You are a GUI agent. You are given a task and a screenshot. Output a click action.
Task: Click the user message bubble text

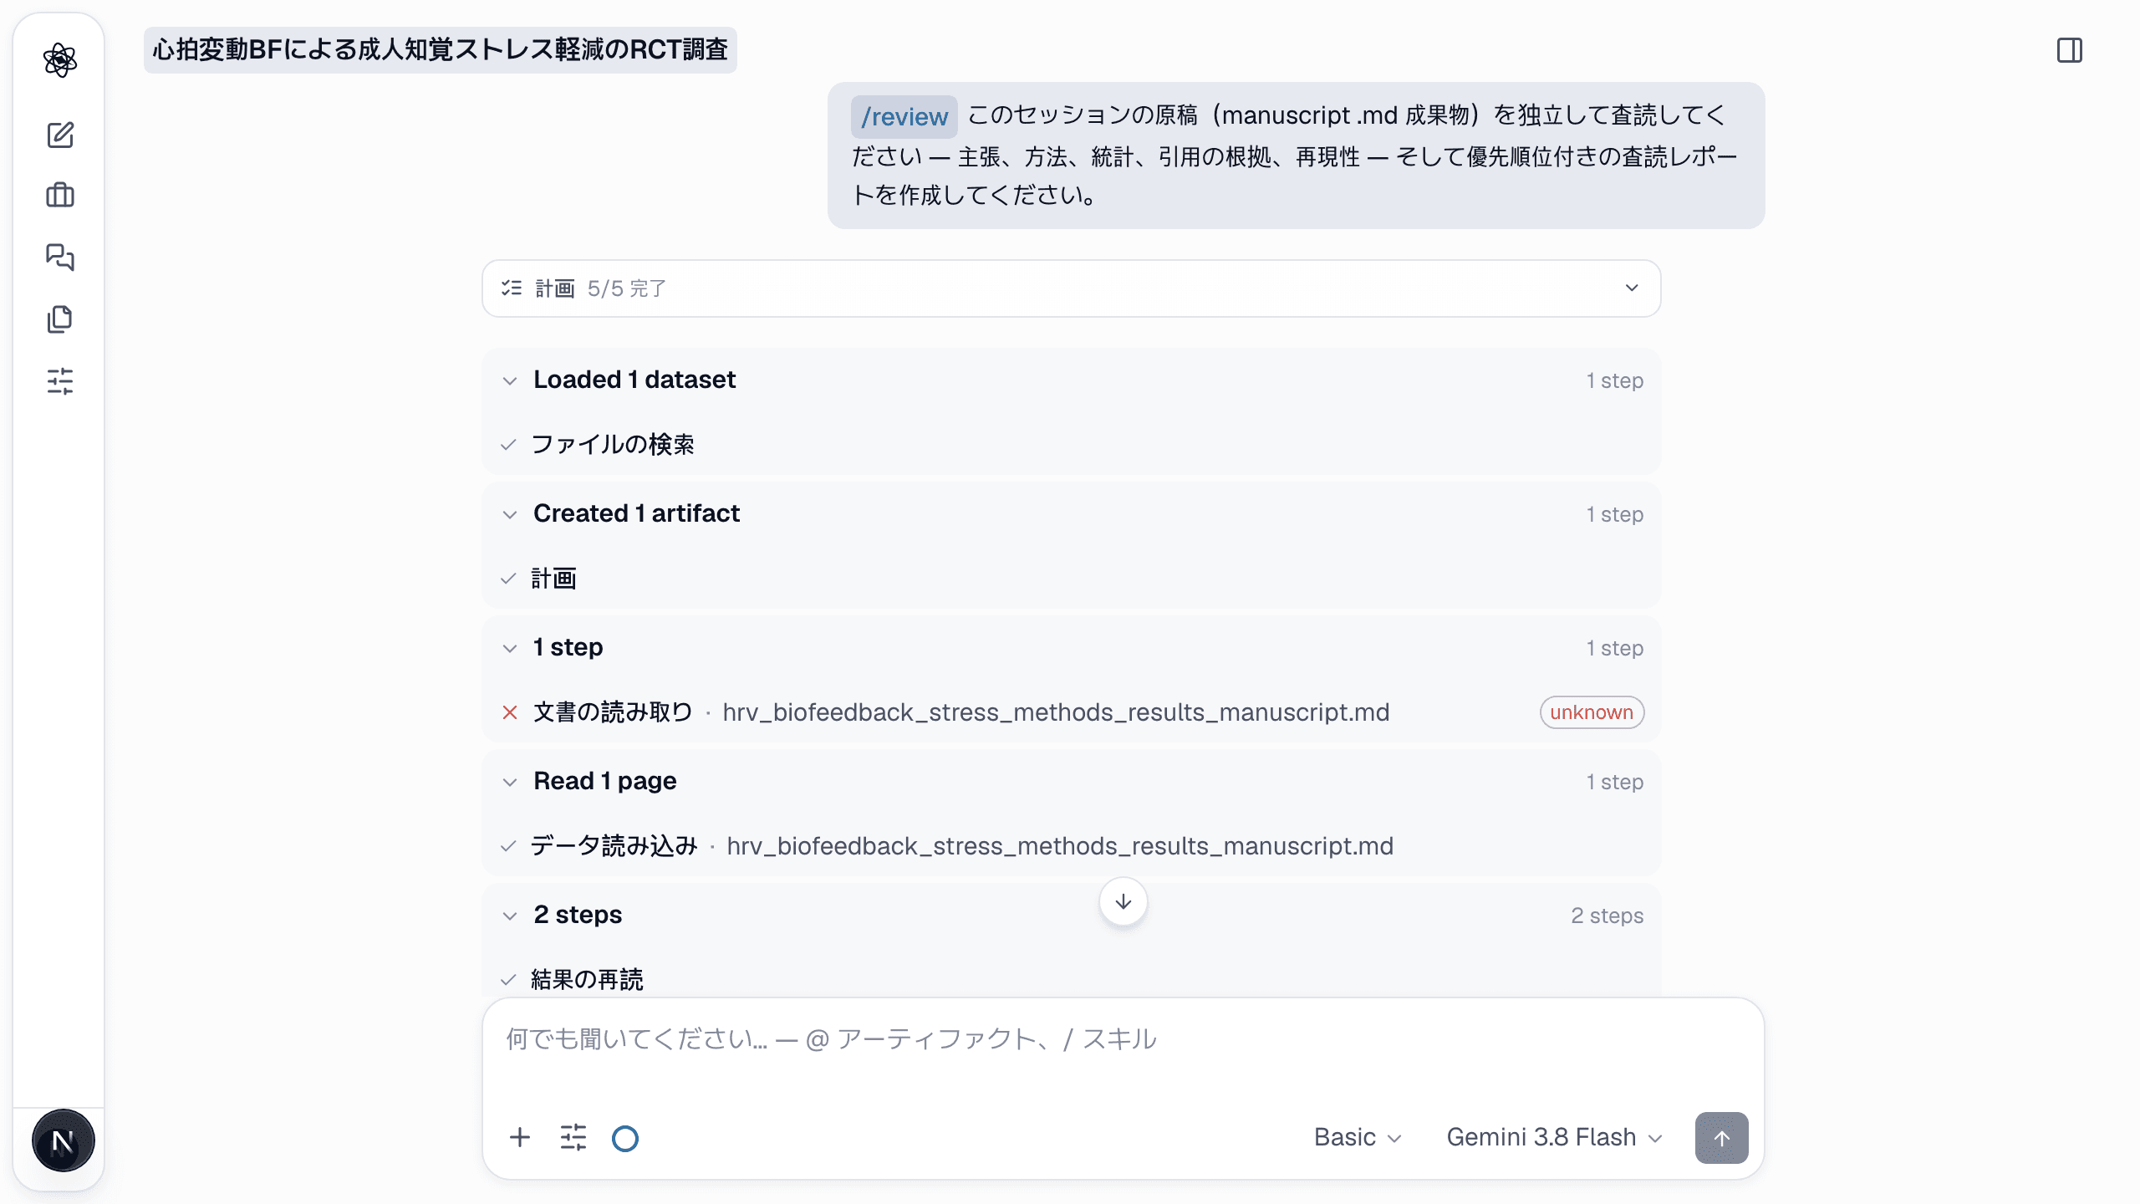tap(1296, 156)
